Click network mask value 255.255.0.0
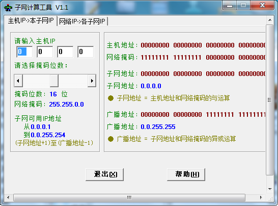 click(67, 105)
